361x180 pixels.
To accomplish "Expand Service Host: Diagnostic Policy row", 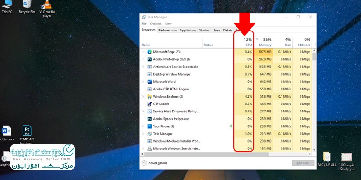I will pyautogui.click(x=143, y=111).
